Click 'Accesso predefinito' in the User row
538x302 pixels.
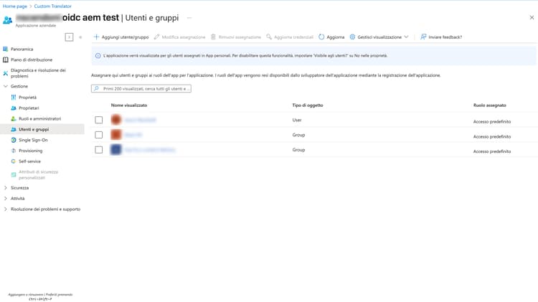click(x=492, y=121)
